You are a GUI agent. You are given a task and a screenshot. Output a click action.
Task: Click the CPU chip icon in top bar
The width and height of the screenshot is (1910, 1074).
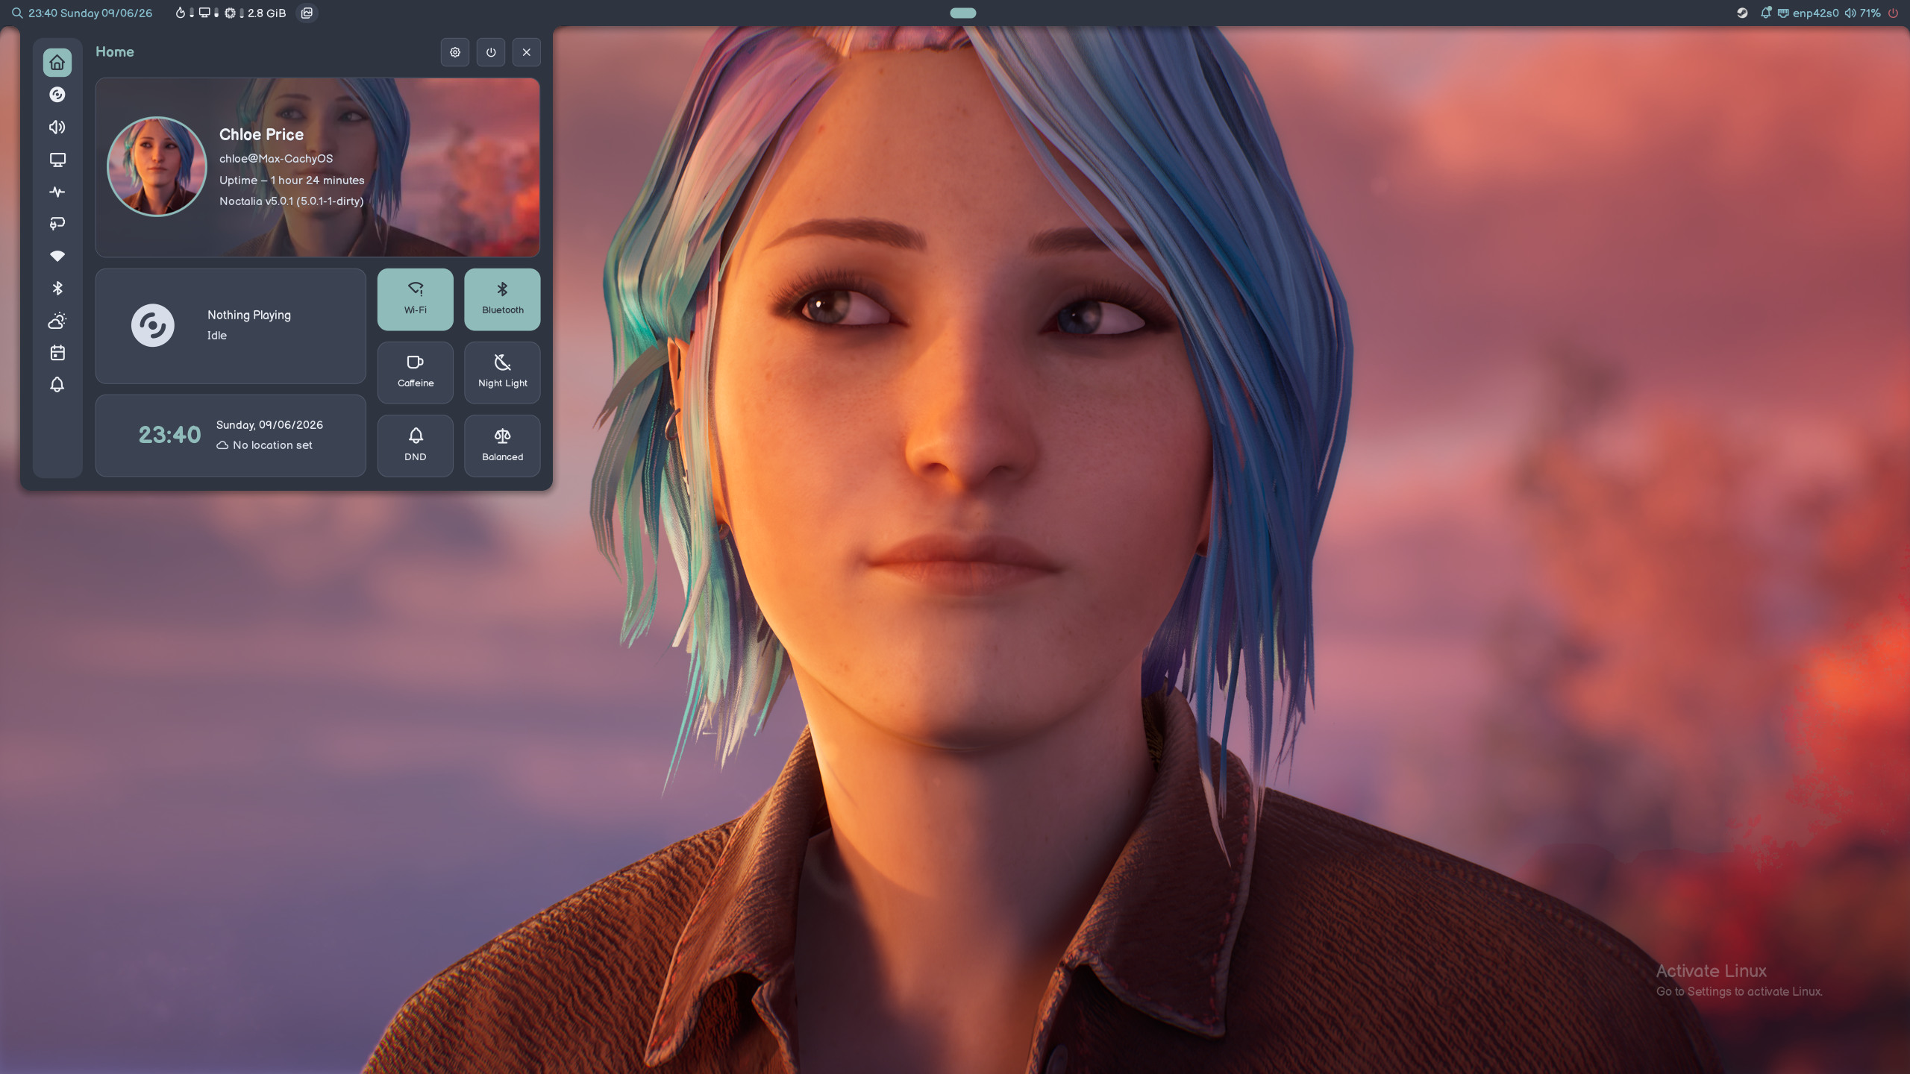tap(230, 13)
